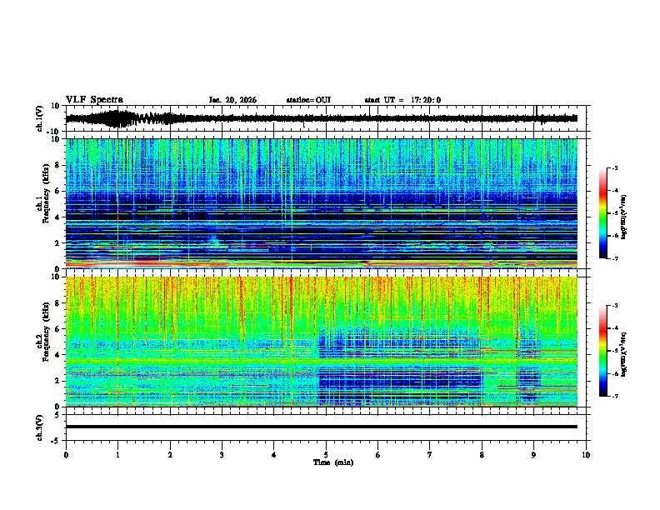
Task: Click the time-axis tick label "10"
Action: 586,455
